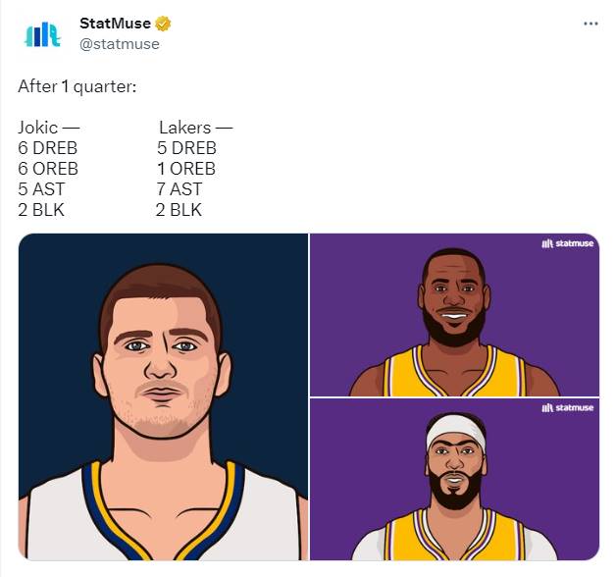
Task: Click the 'Jokic —' heading text
Action: coord(49,128)
